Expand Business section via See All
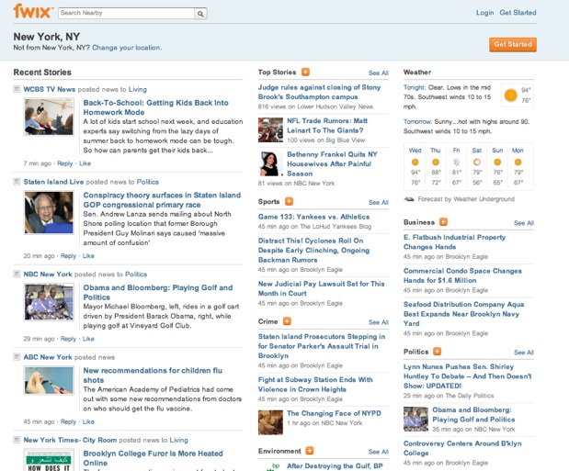Screen dimensions: 569x471 pyautogui.click(x=523, y=223)
